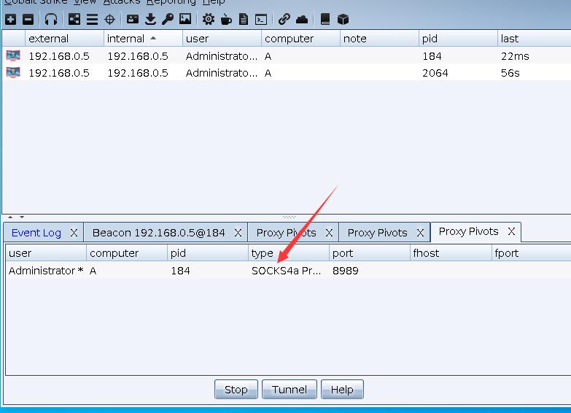Close the active Proxy Pivots tab
This screenshot has width=571, height=413.
(x=511, y=231)
